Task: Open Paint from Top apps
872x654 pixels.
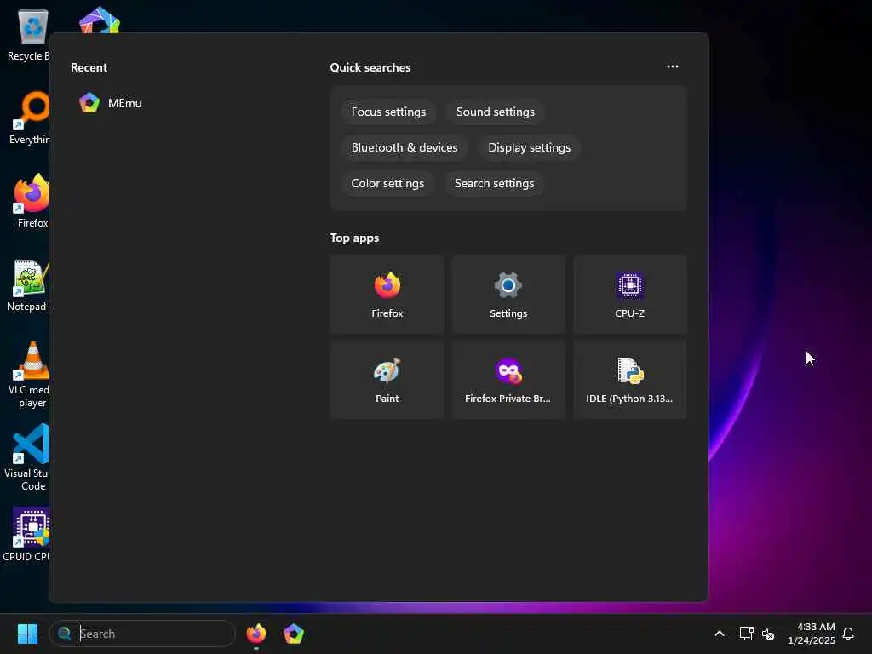Action: tap(387, 380)
